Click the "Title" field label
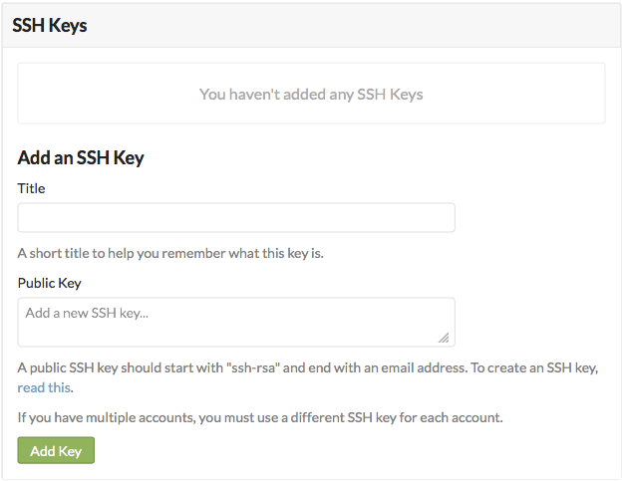The image size is (624, 481). (32, 188)
